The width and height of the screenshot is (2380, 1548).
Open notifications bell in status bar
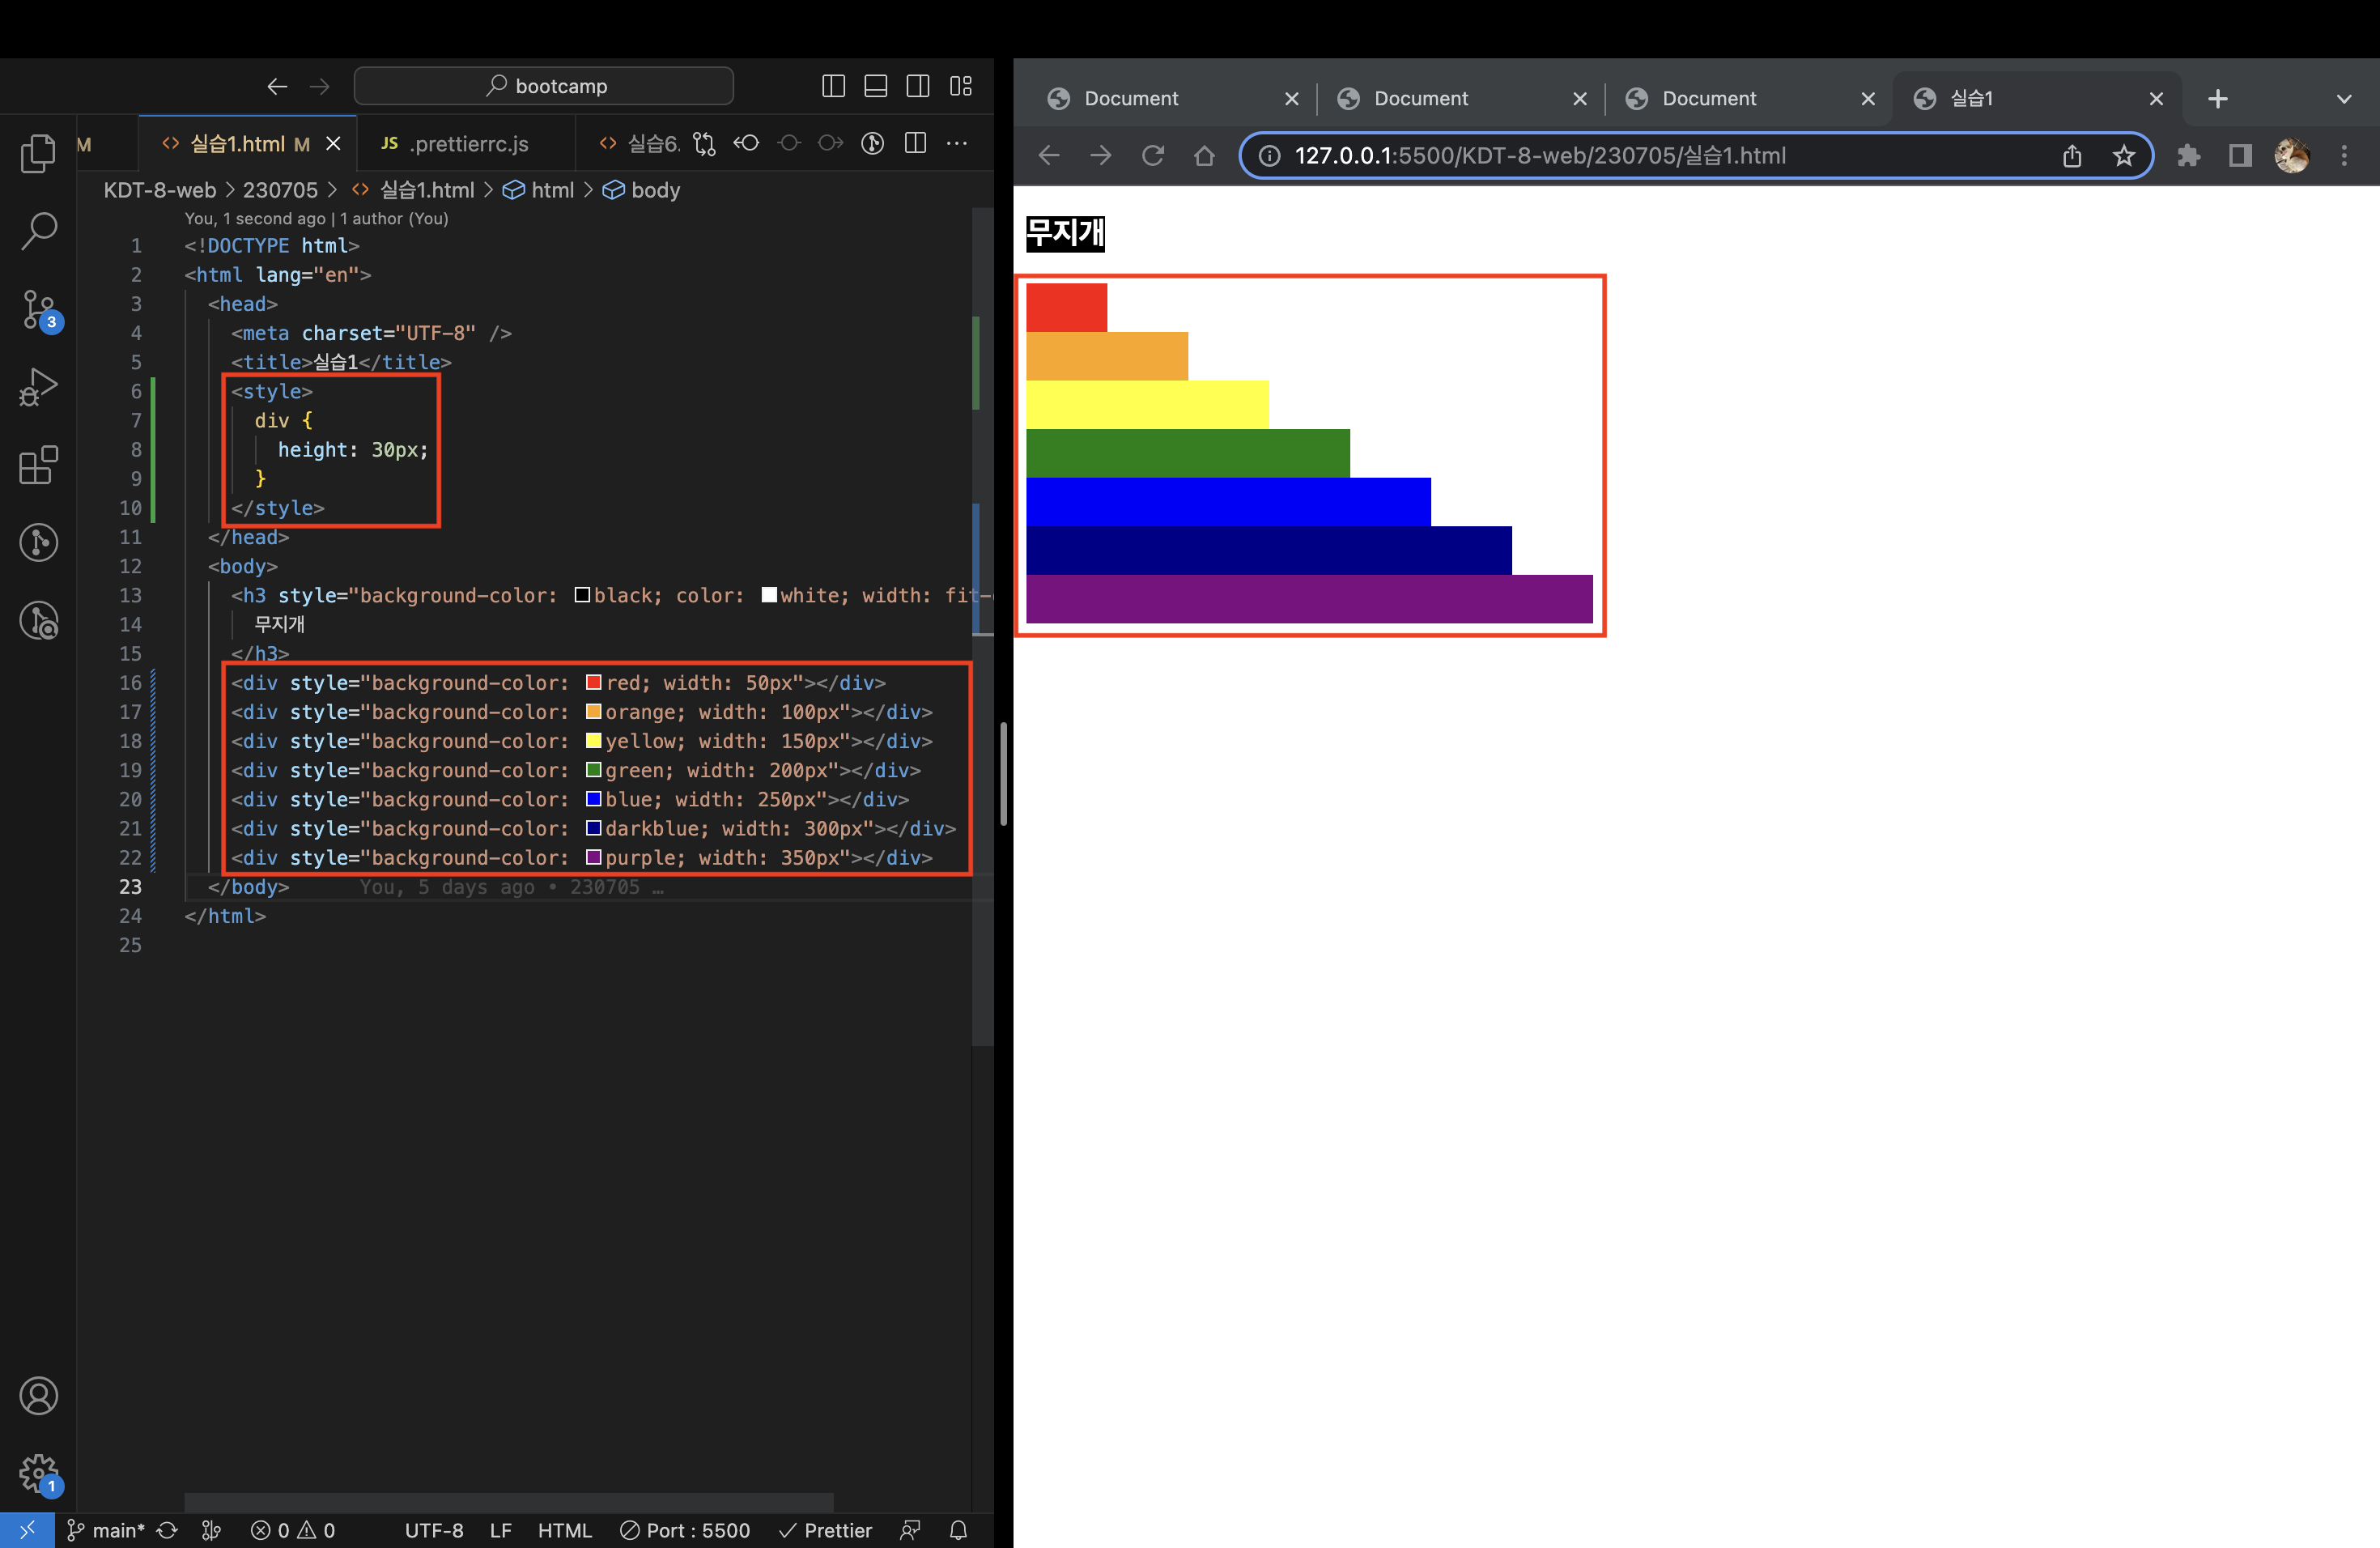click(x=958, y=1530)
